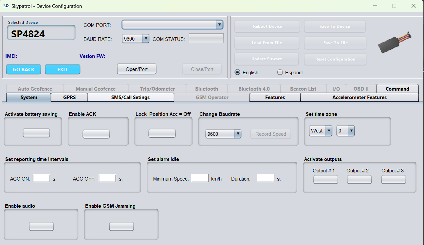Click the Update Firware button
The height and width of the screenshot is (245, 424).
(267, 59)
